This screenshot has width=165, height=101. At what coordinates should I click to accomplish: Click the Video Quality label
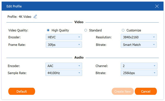18,30
